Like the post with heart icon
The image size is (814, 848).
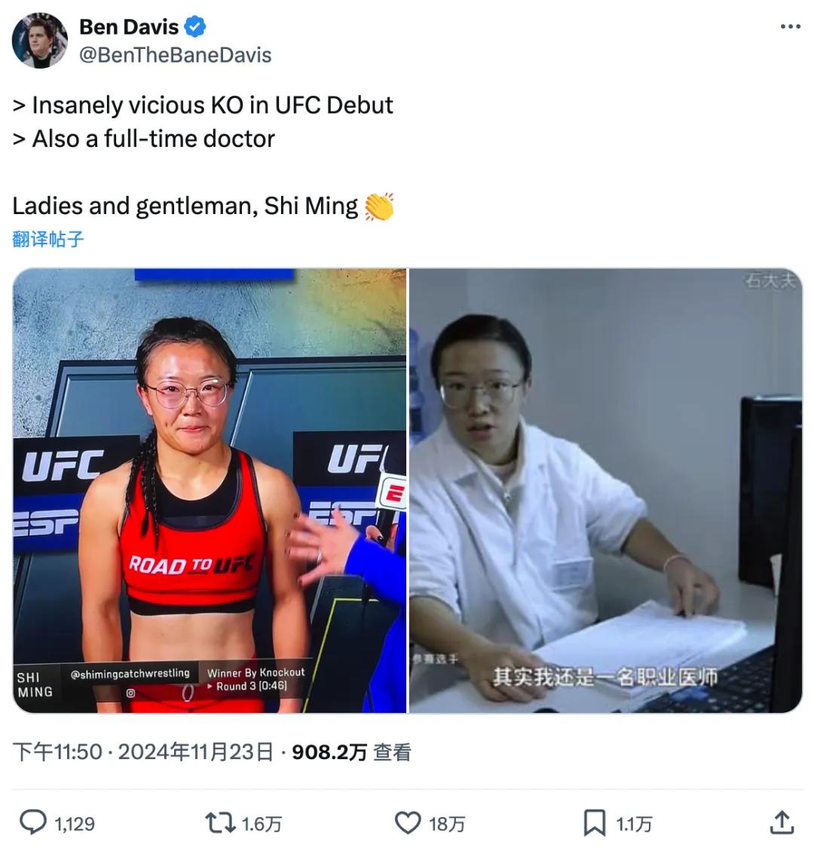(x=408, y=823)
